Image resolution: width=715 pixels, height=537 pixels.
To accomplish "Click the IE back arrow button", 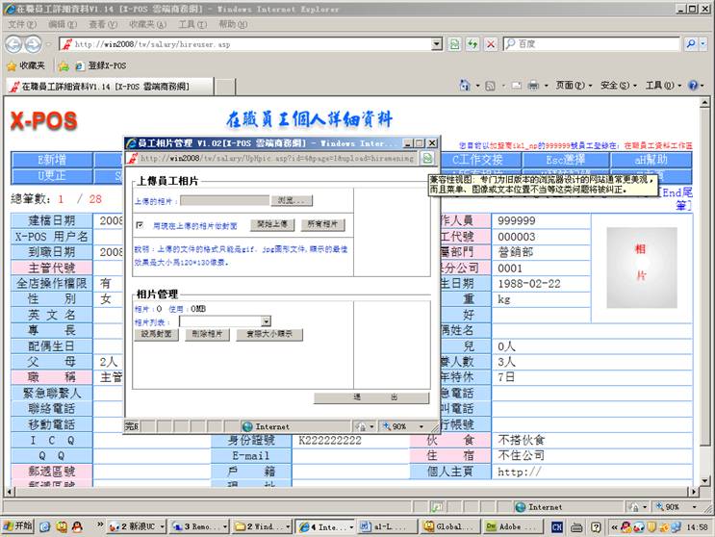I will [14, 44].
